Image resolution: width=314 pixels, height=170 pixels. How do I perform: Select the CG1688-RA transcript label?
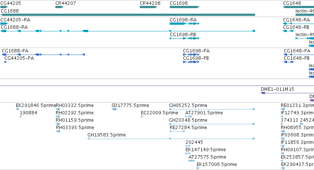14,27
